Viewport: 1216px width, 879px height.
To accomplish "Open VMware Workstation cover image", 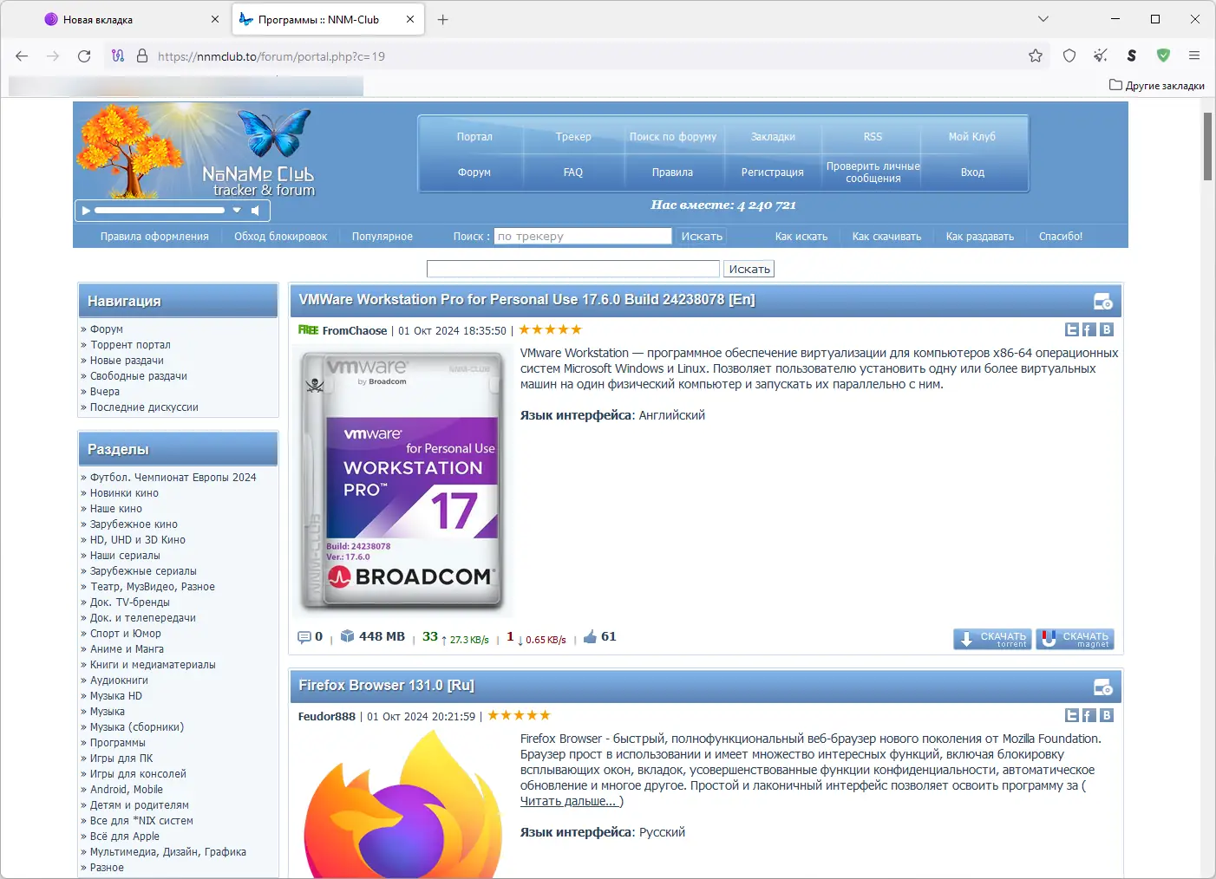I will [402, 479].
